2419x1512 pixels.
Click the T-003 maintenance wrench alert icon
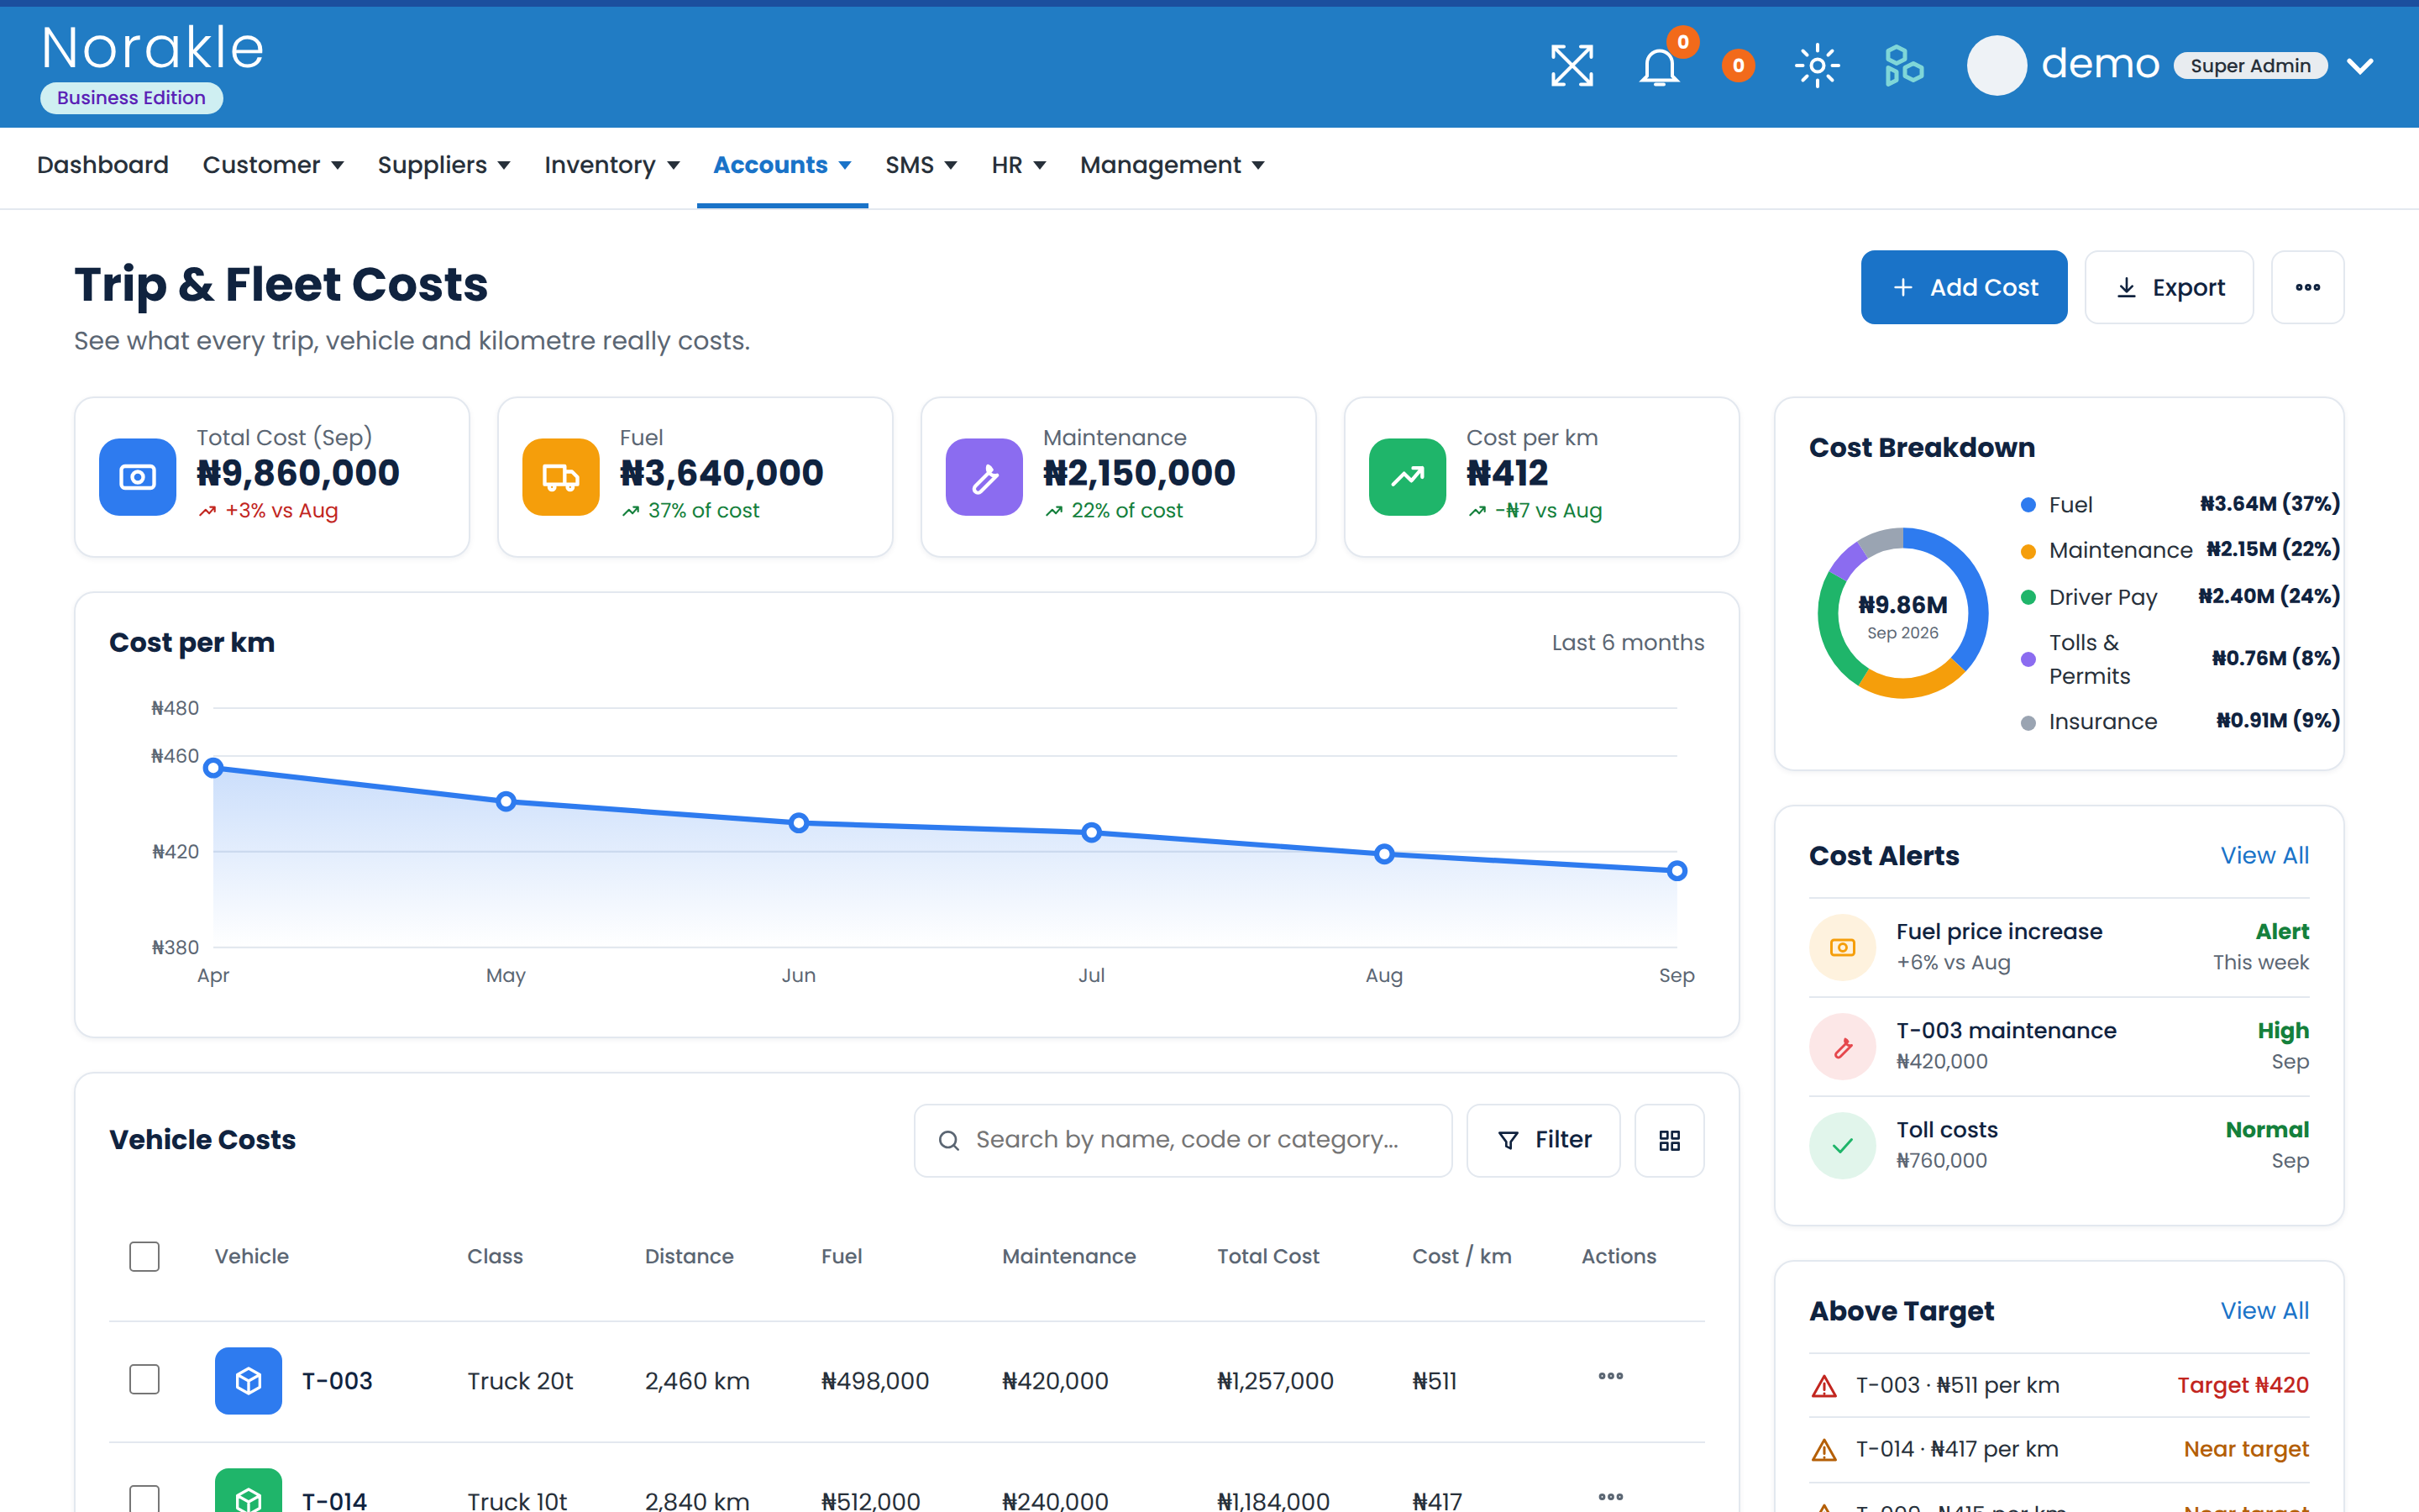pos(1842,1046)
